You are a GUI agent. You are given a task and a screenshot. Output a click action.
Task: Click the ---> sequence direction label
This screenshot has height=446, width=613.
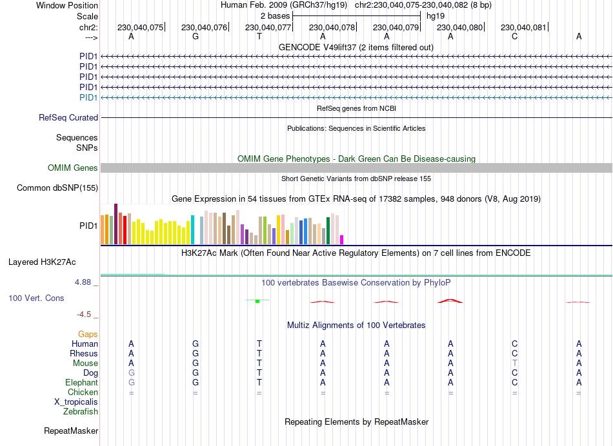coord(91,37)
